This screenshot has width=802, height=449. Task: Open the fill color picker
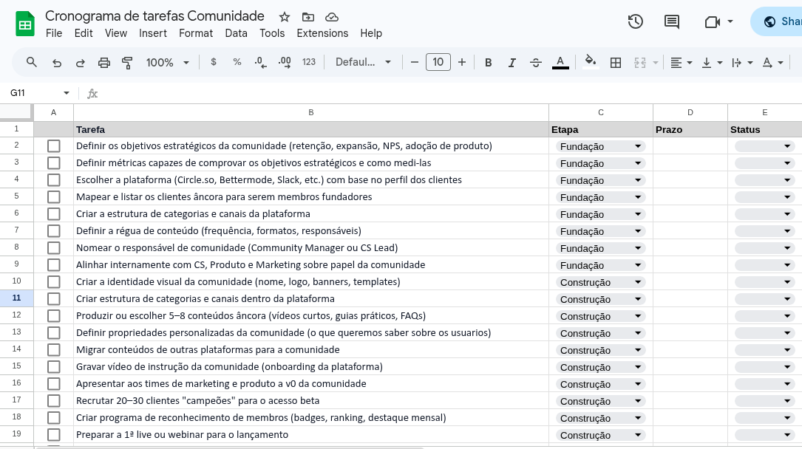click(589, 62)
